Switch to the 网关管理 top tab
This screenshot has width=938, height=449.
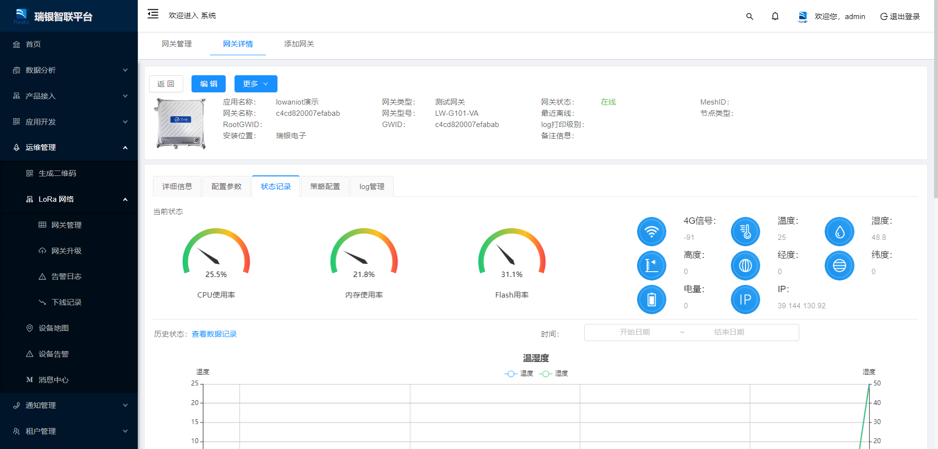click(x=177, y=44)
